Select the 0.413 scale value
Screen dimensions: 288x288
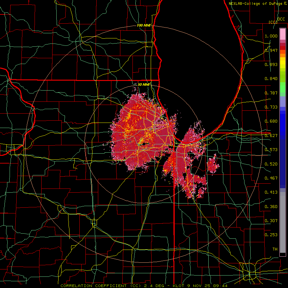coord(271,192)
